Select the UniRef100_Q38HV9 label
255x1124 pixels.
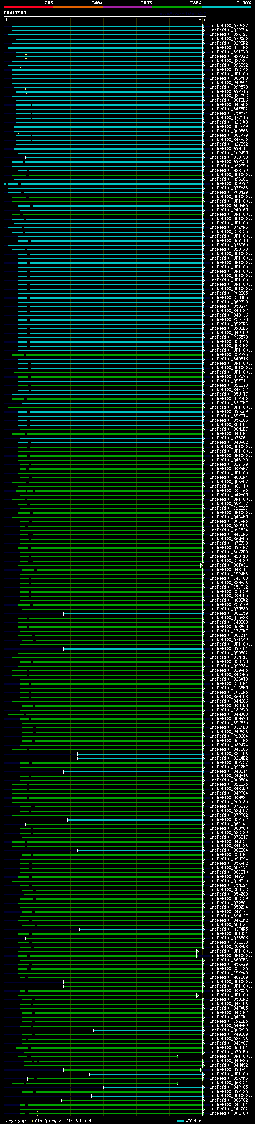click(x=228, y=157)
